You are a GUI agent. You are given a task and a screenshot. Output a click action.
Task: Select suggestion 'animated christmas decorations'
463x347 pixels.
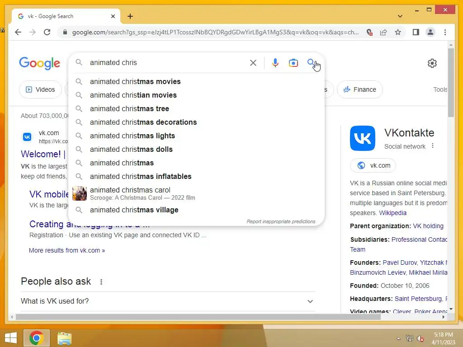tap(196, 122)
